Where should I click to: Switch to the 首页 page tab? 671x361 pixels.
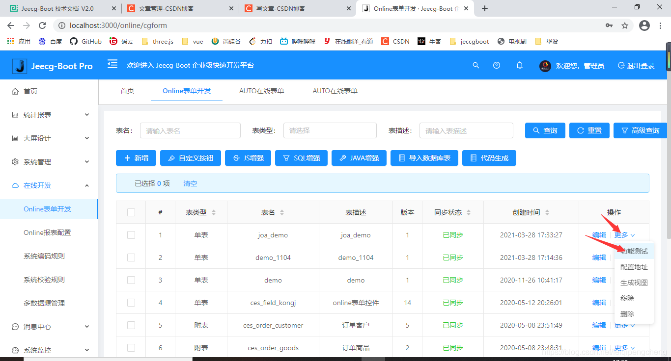click(x=127, y=91)
